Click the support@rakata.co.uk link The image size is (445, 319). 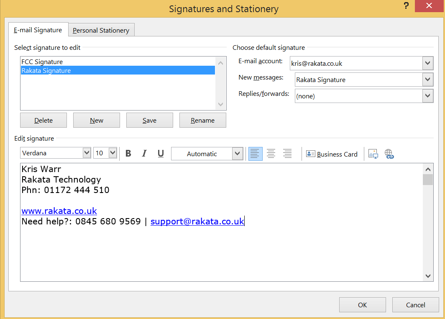[x=197, y=221]
